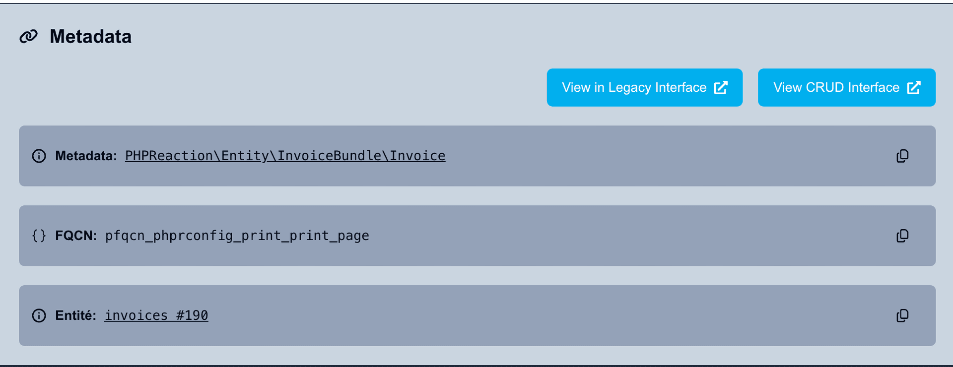This screenshot has height=367, width=953.
Task: Open the View in Legacy Interface page
Action: [x=644, y=87]
